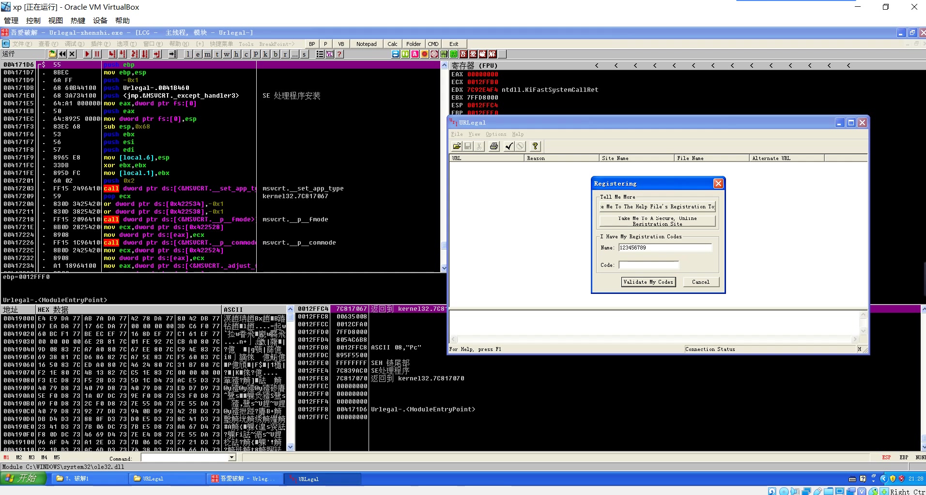Click the BP toolbar button
Viewport: 926px width, 495px height.
[x=312, y=44]
